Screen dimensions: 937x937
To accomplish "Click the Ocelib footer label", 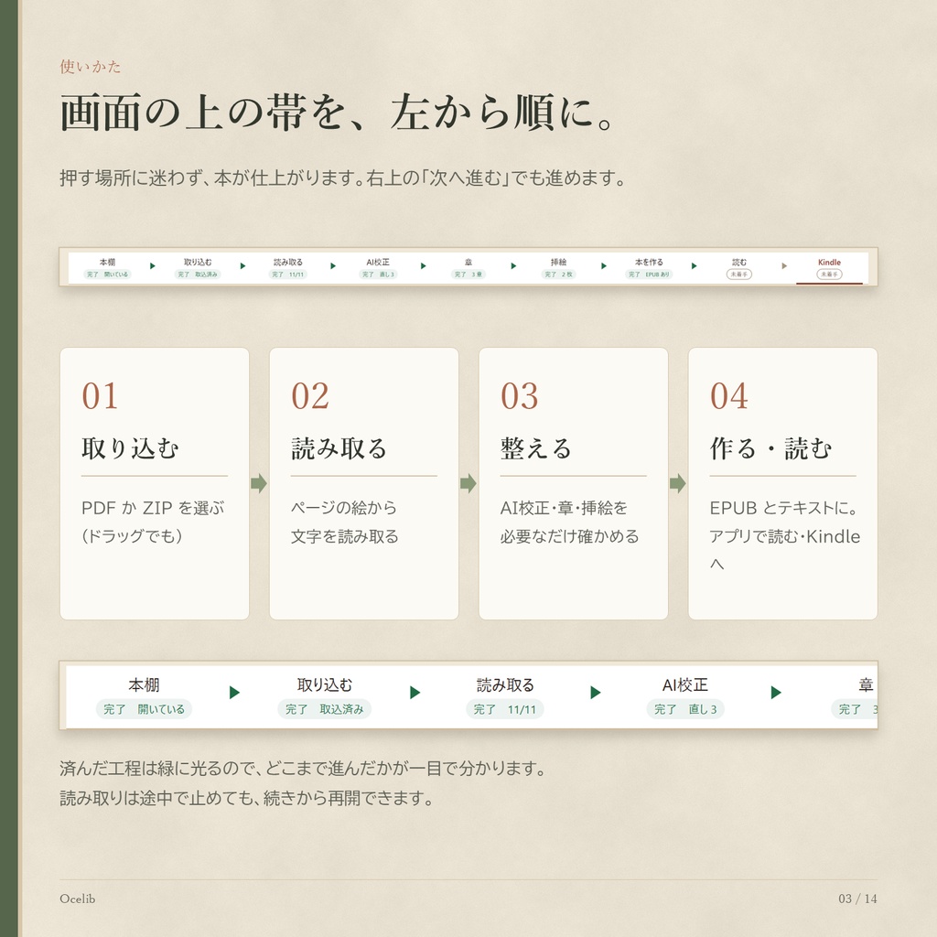I will tap(77, 899).
